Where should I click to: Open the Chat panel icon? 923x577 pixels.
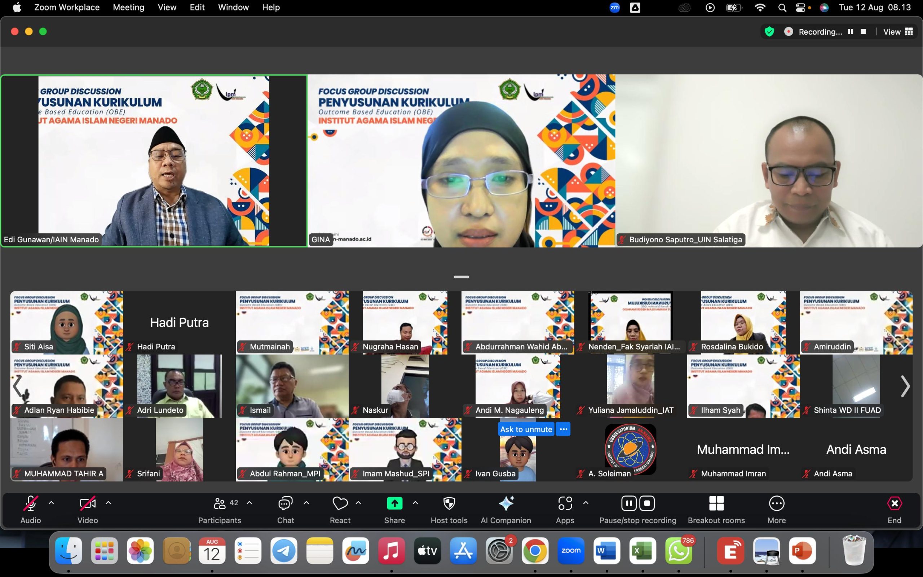(285, 503)
